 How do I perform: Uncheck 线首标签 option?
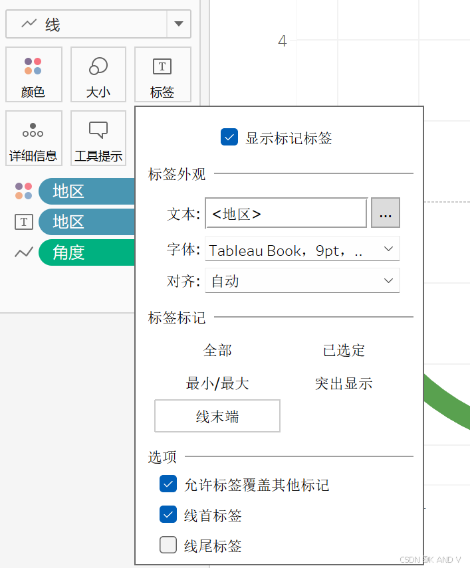click(x=168, y=514)
